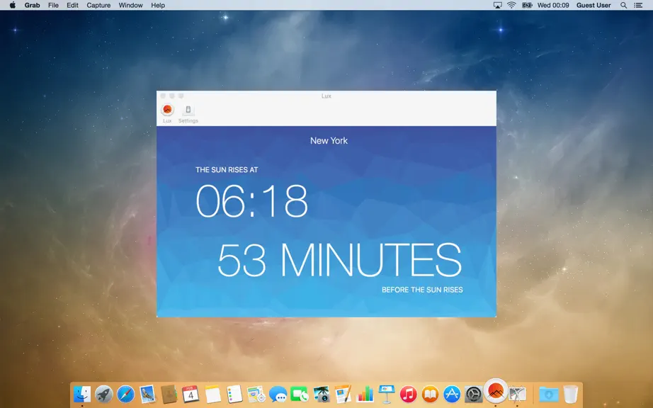Click the New York location title
The width and height of the screenshot is (653, 408).
[x=329, y=141]
